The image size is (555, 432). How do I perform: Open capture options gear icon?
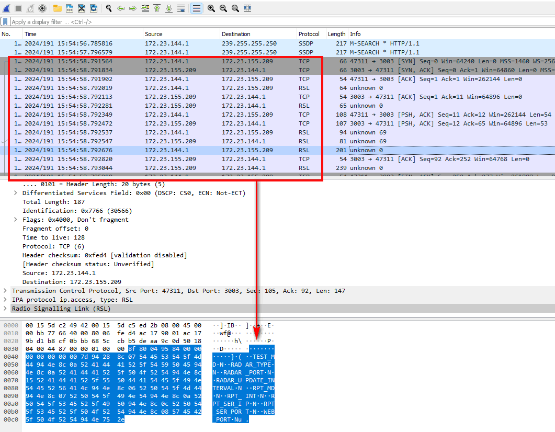(x=42, y=8)
